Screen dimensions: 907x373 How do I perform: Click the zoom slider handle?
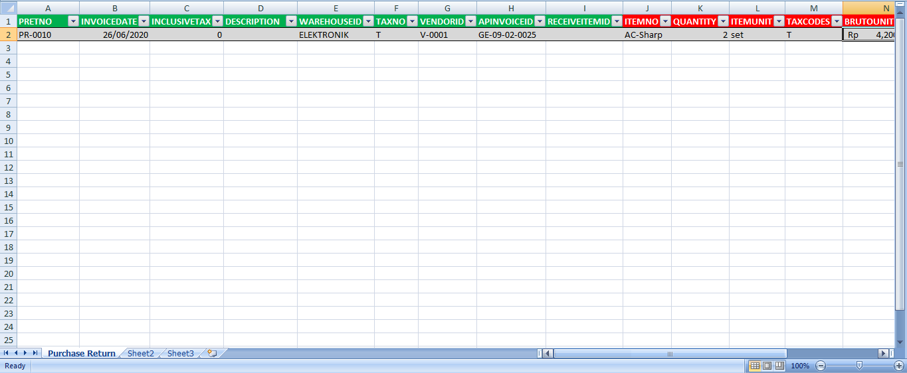coord(860,365)
